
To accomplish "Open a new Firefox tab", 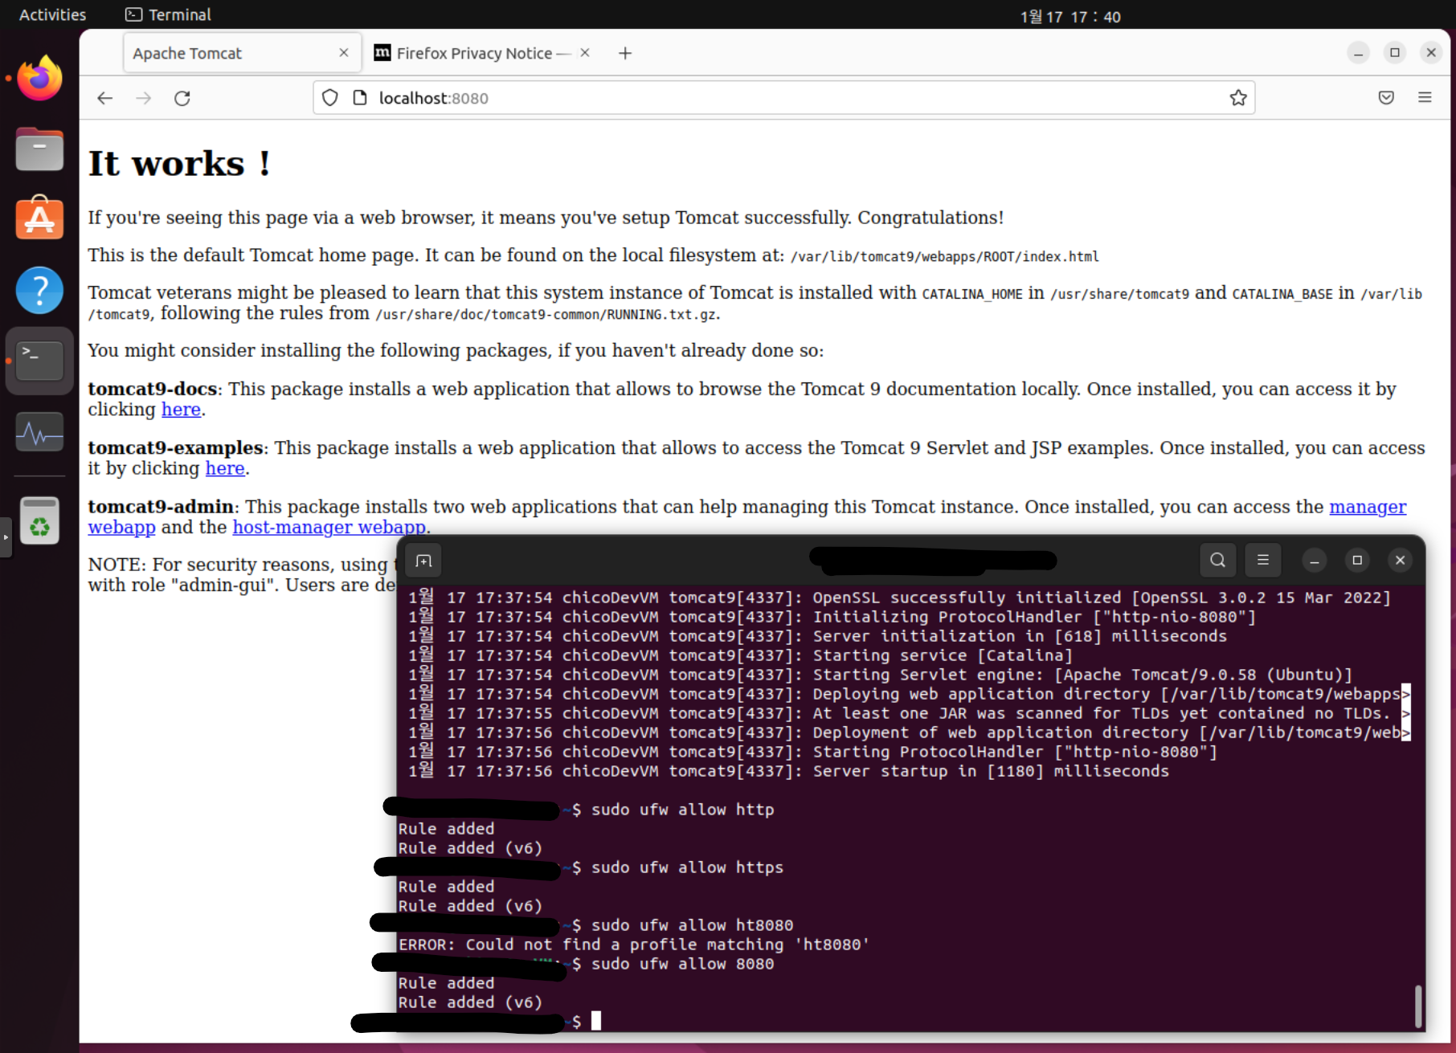I will [625, 53].
